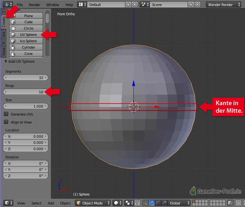Toggle manipulate center points button
The height and width of the screenshot is (207, 245).
coord(137,203)
